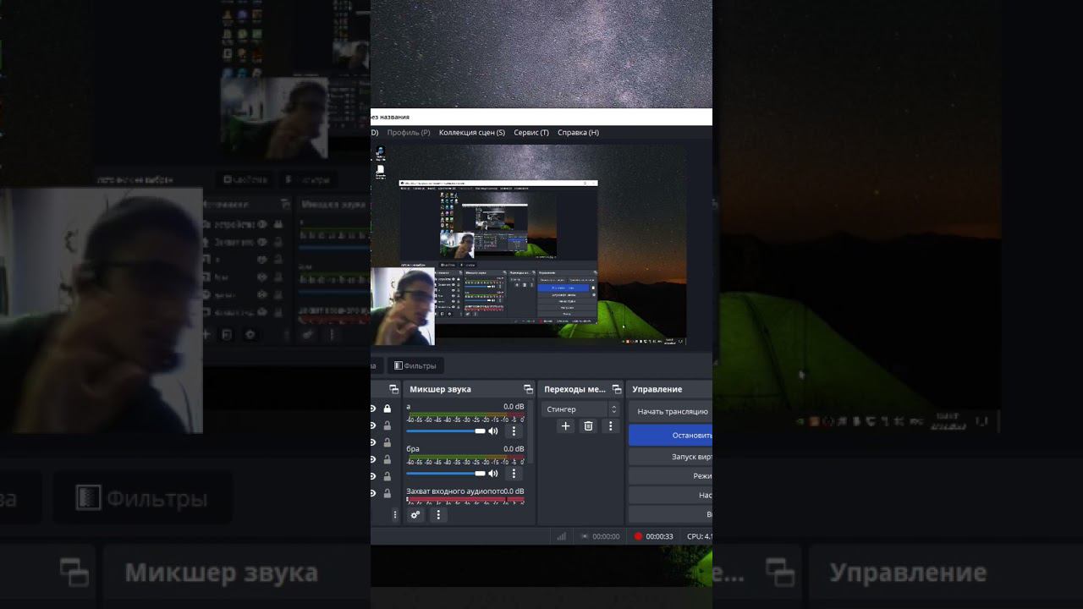Open the three-dot menu for audio track "а"
Screen dimensions: 1083x609
click(x=514, y=431)
